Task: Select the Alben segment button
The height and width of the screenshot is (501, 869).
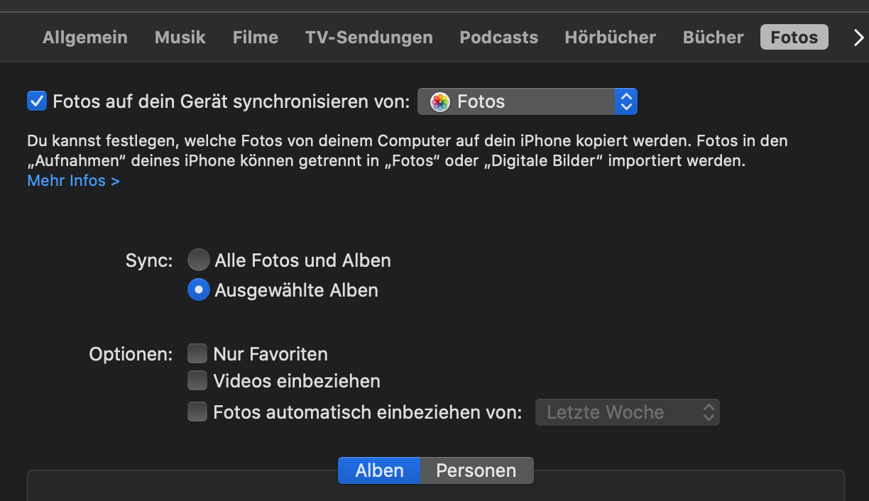Action: pyautogui.click(x=379, y=470)
